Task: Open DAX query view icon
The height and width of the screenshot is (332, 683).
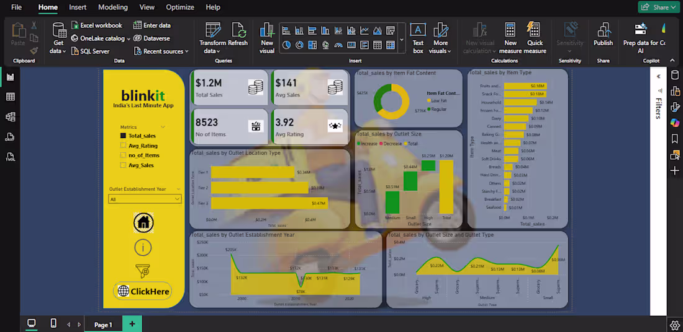Action: [x=10, y=137]
